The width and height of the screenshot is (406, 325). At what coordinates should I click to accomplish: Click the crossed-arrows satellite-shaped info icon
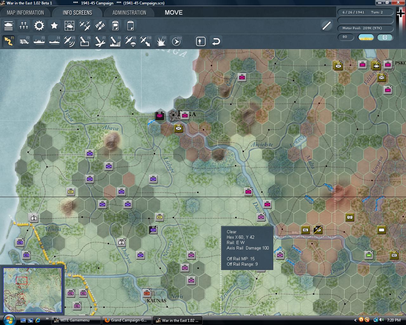(100, 25)
